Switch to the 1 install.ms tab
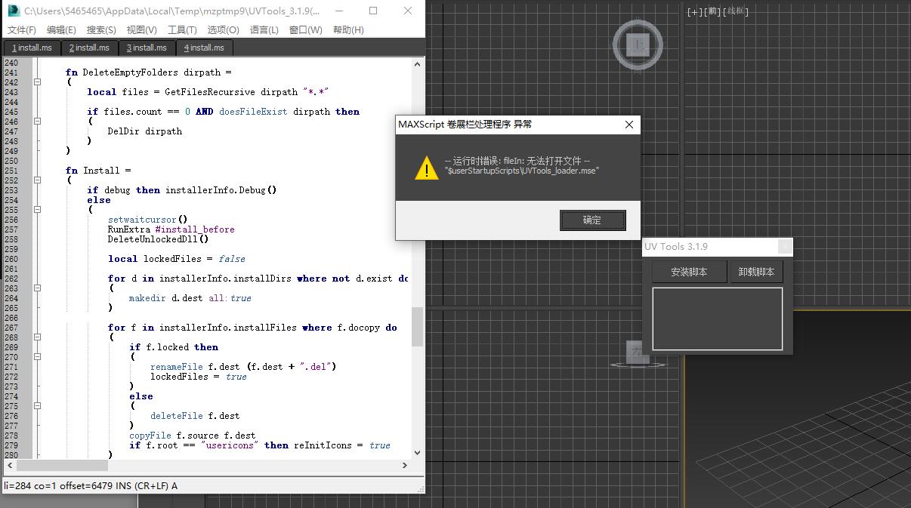The height and width of the screenshot is (508, 911). click(32, 48)
